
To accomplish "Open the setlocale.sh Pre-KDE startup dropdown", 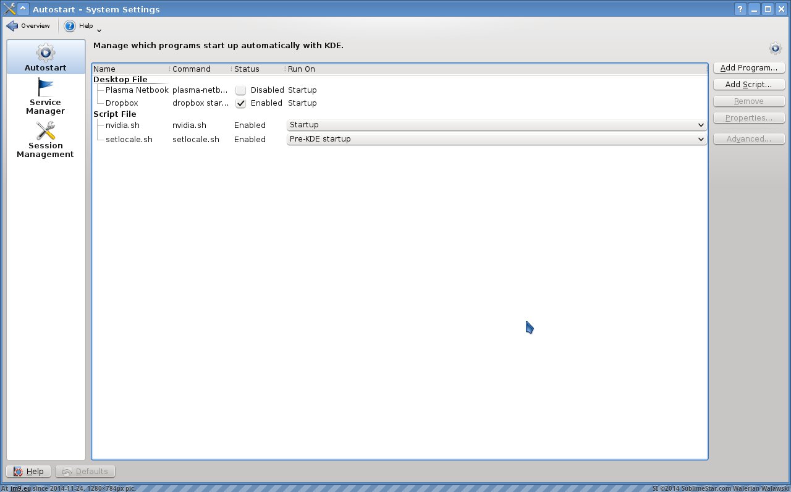I will click(x=496, y=139).
